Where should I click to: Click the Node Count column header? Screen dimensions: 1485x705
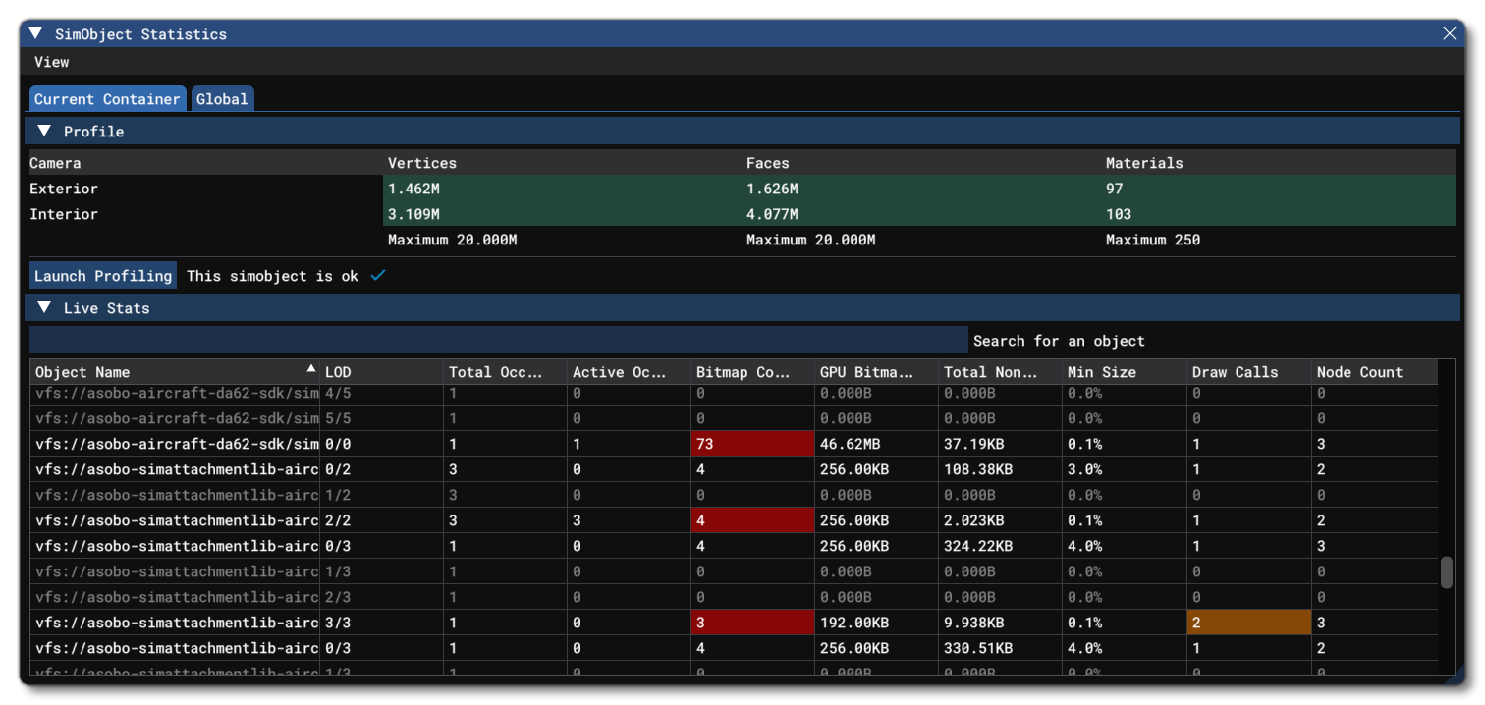pyautogui.click(x=1359, y=371)
